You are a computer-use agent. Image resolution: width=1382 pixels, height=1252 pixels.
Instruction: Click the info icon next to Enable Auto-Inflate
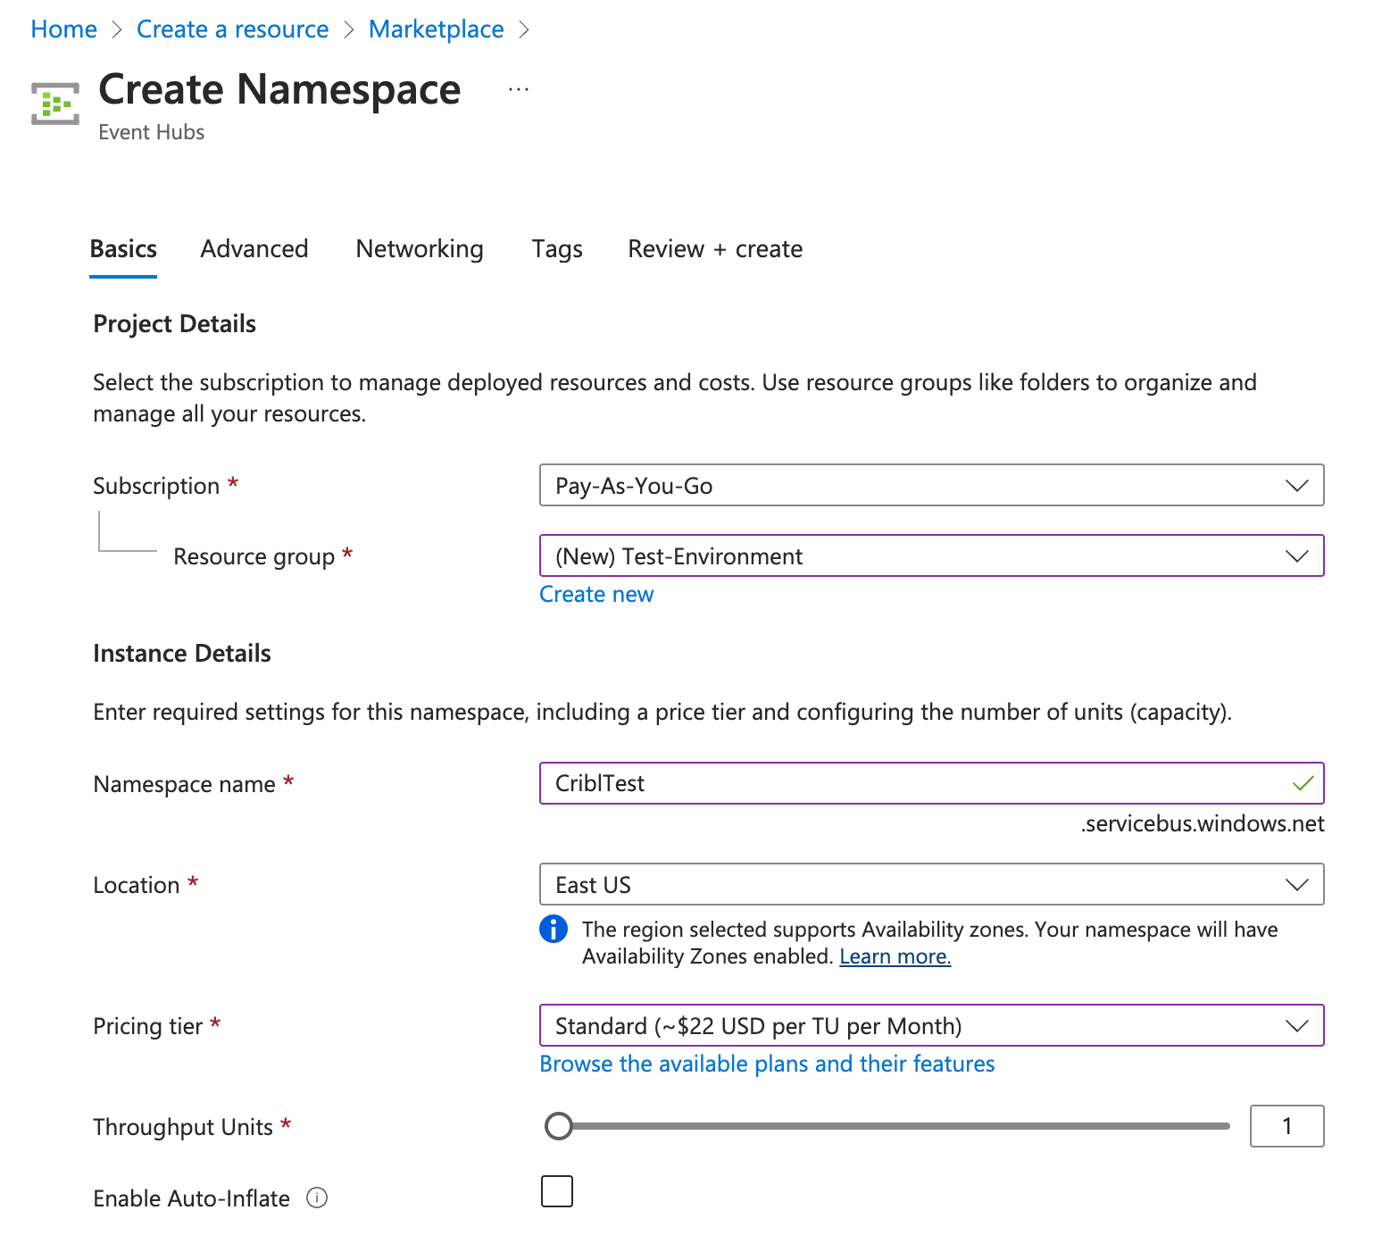click(317, 1198)
